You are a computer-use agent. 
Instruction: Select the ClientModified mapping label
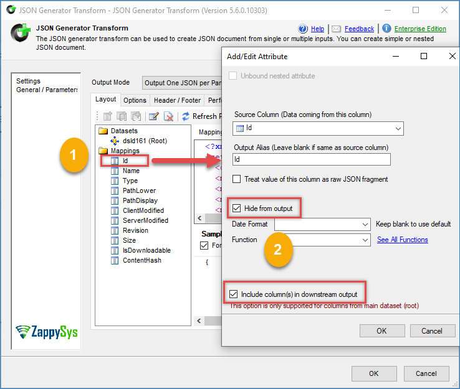click(143, 210)
